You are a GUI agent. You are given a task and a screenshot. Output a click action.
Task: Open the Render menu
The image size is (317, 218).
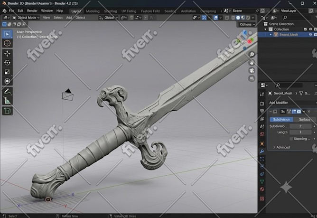coord(32,11)
